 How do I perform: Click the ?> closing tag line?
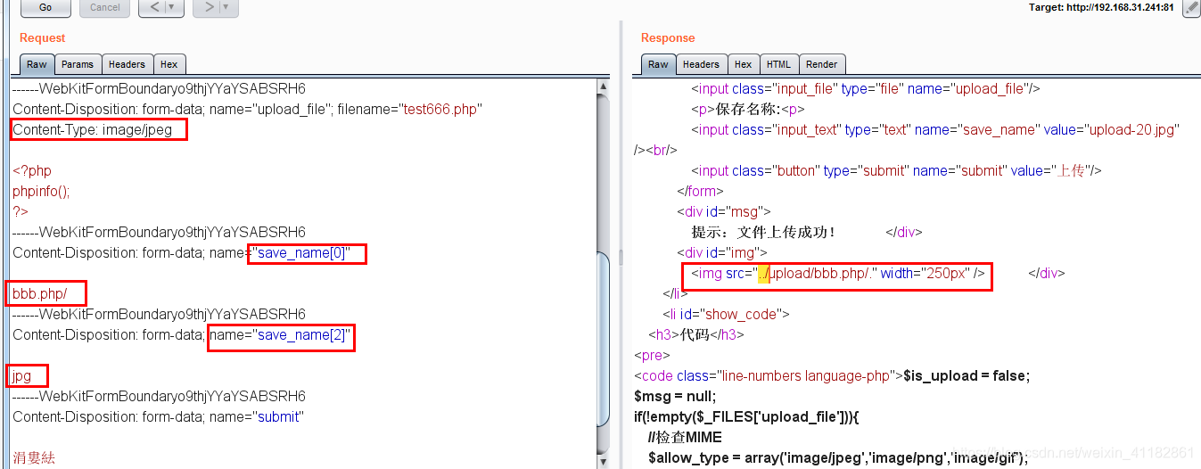point(21,212)
